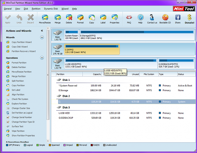
Task: Launch the Copy Partition Wizard
Action: pyautogui.click(x=22, y=42)
